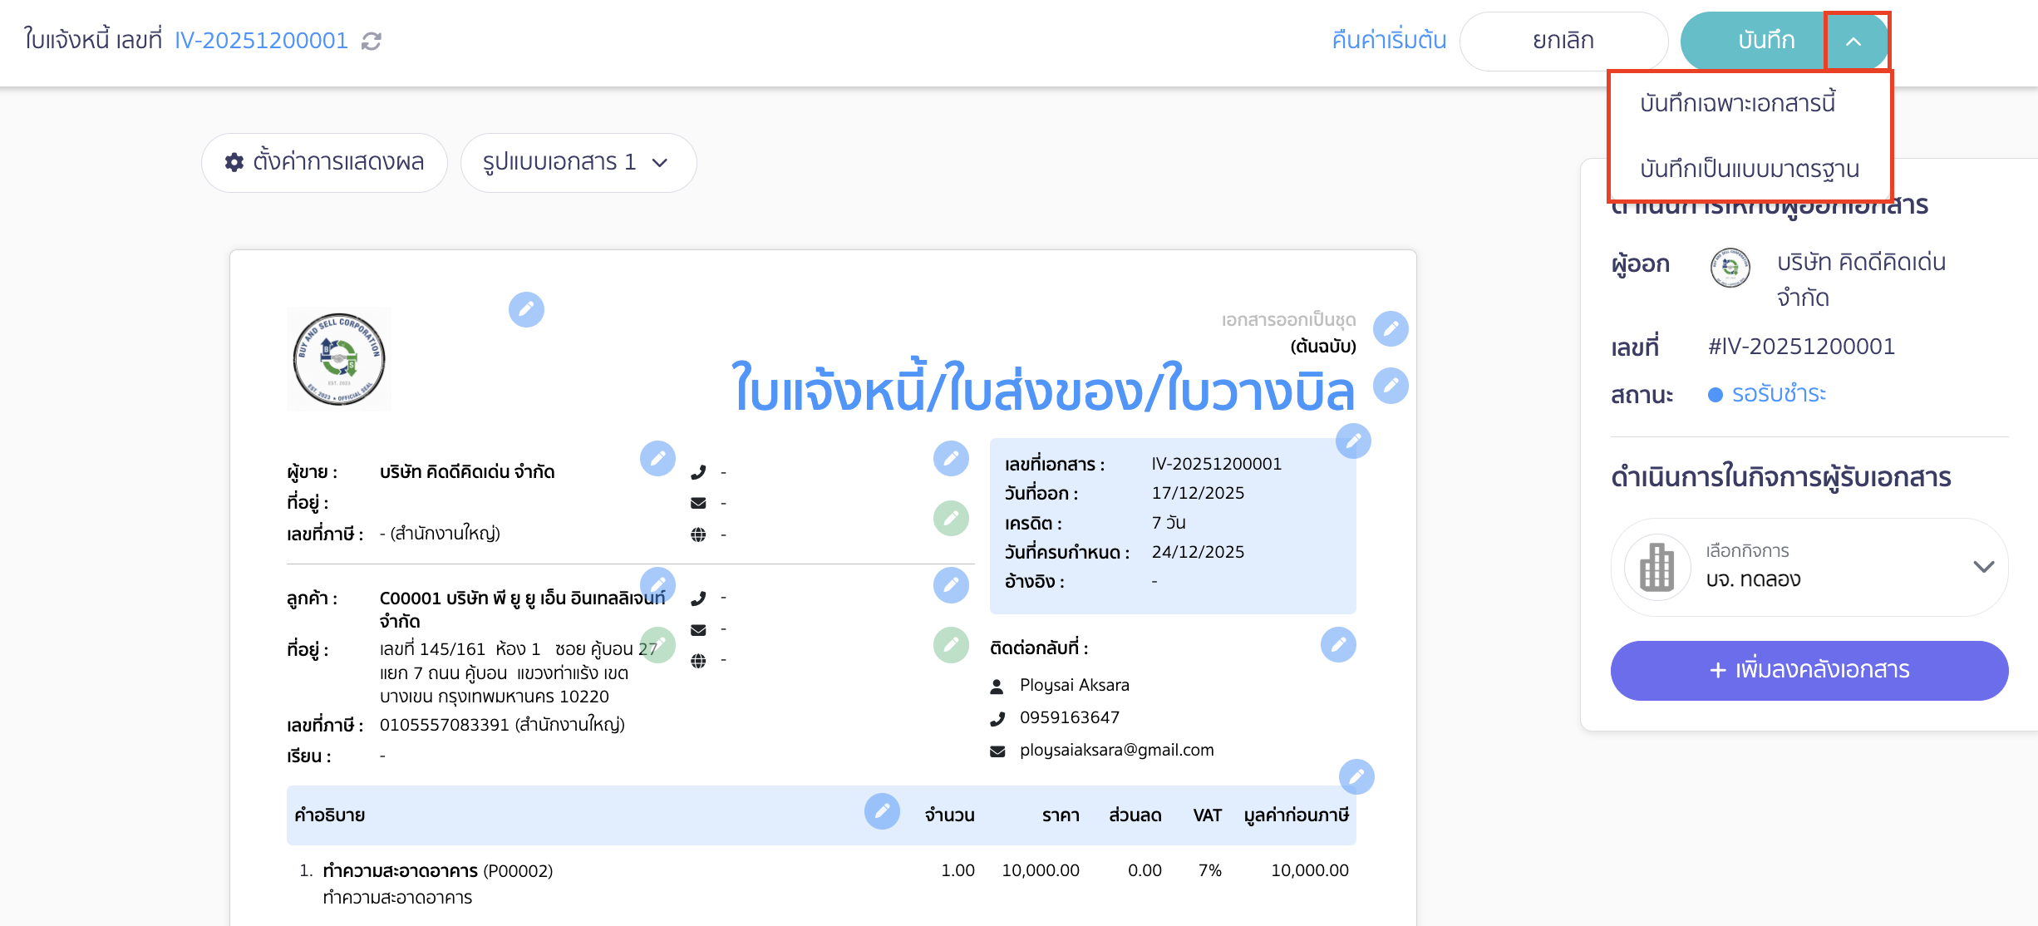Edit the seller phone and email contacts
Image resolution: width=2038 pixels, height=926 pixels.
point(951,458)
